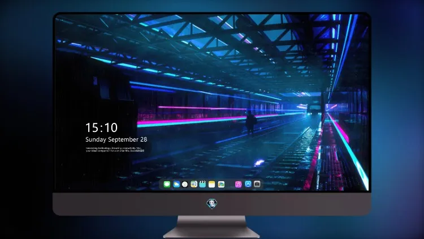Open the green Messages app in dock
This screenshot has width=424, height=239.
[x=167, y=184]
